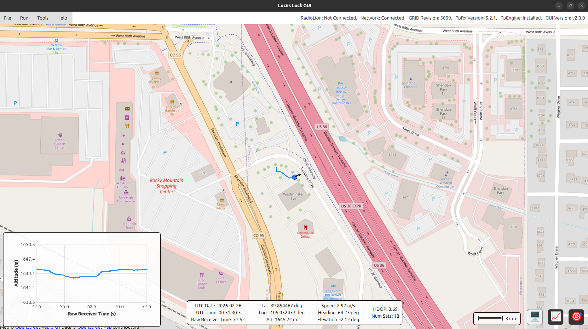Open the Tools menu
Screen dimensions: 588x329
point(43,18)
